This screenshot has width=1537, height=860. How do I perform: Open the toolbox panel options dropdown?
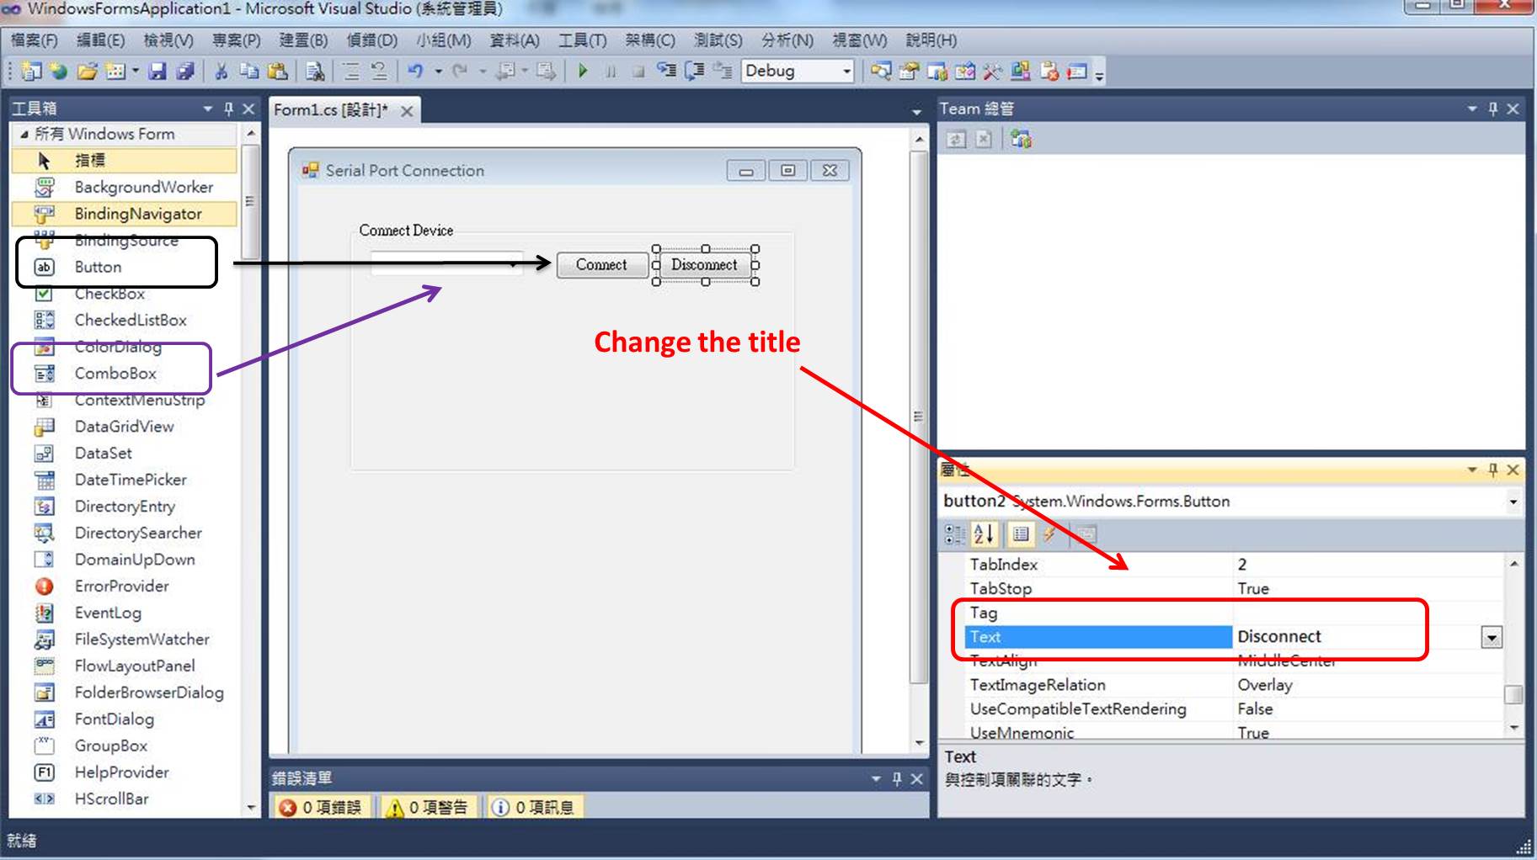point(208,109)
